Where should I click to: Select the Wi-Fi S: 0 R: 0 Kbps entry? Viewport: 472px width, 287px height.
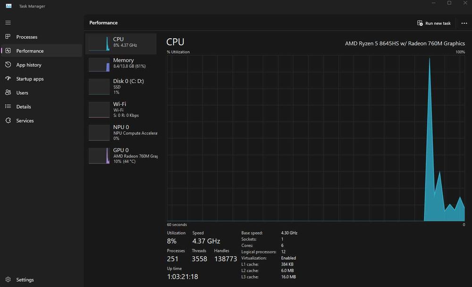[x=121, y=110]
